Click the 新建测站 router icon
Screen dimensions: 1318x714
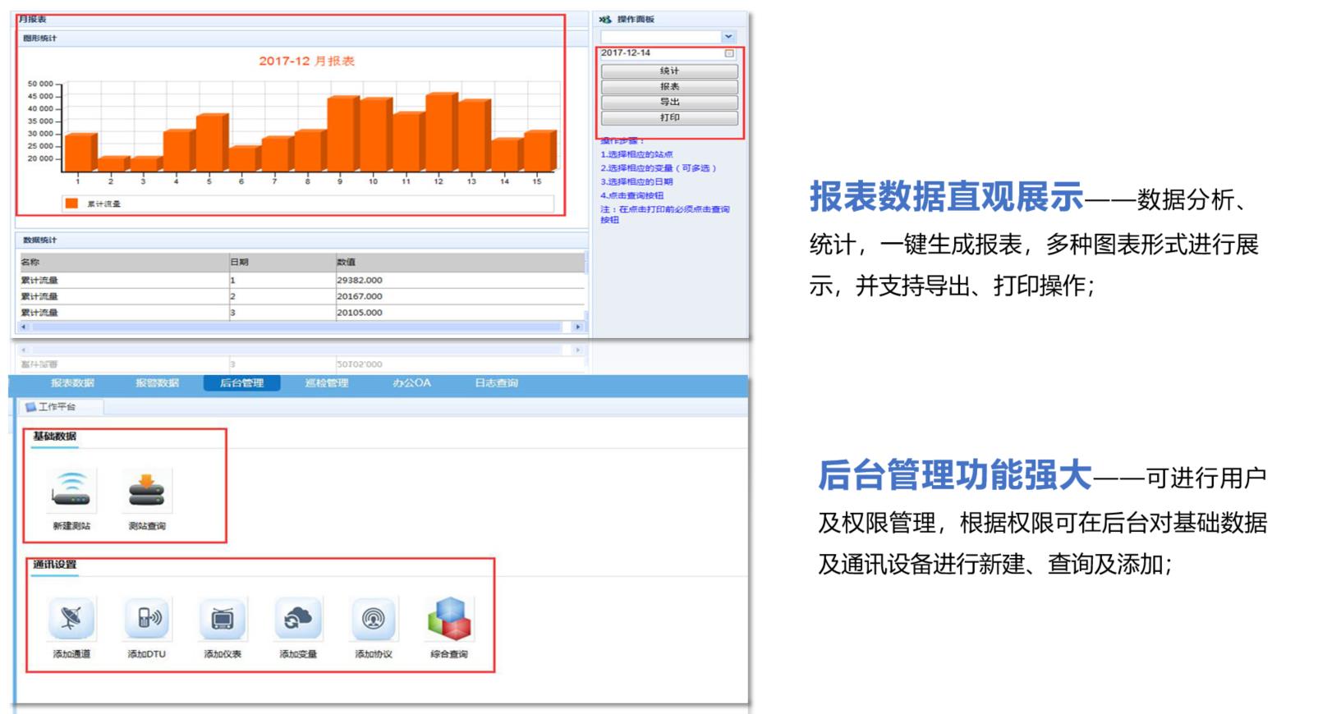[x=71, y=489]
